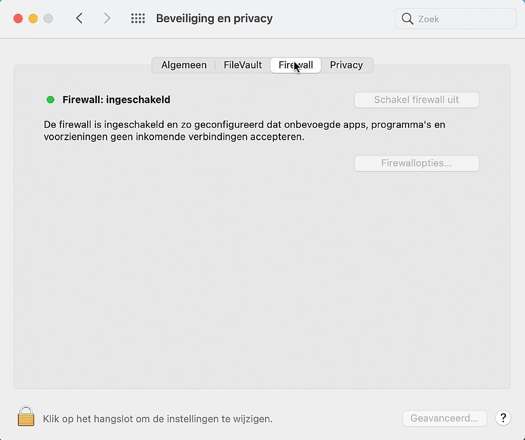Image resolution: width=525 pixels, height=440 pixels.
Task: Toggle the firewall off with Schakel firewall uit
Action: click(x=416, y=100)
